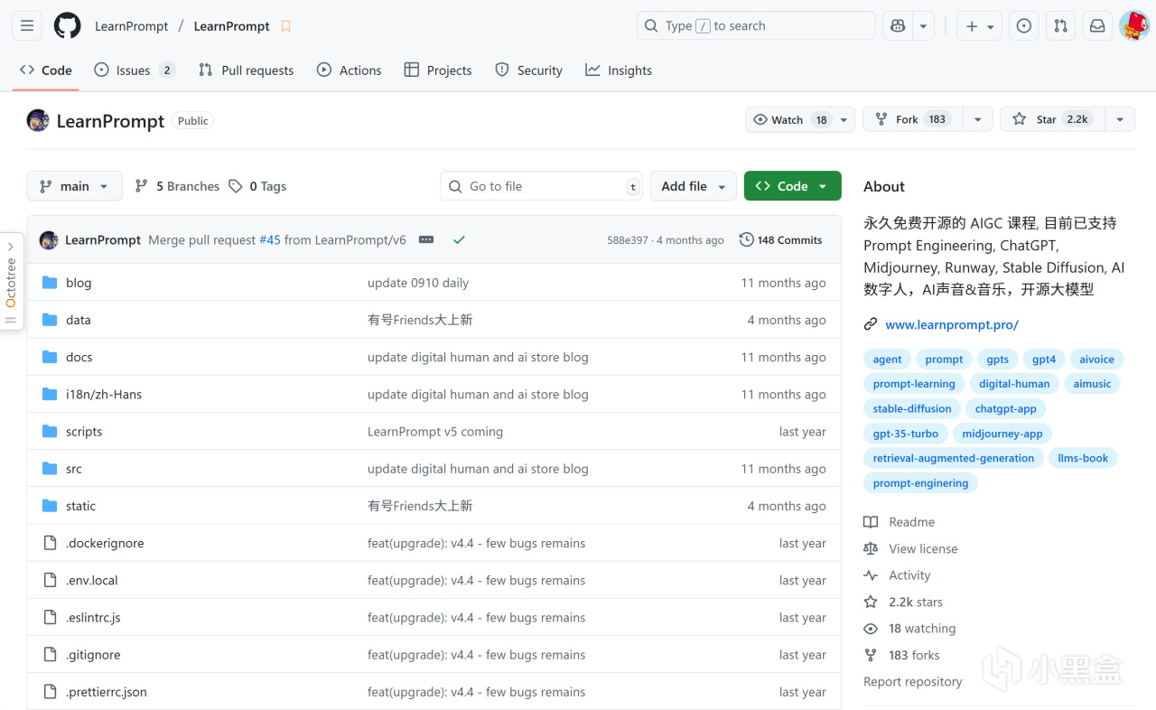
Task: Open the .env.local file
Action: [92, 581]
